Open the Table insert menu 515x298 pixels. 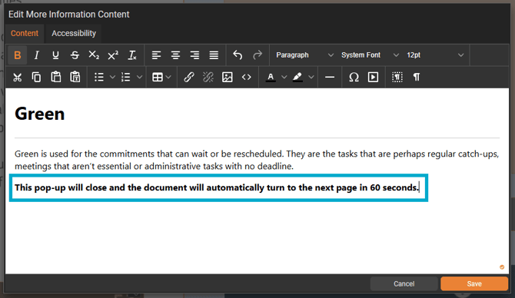point(161,78)
